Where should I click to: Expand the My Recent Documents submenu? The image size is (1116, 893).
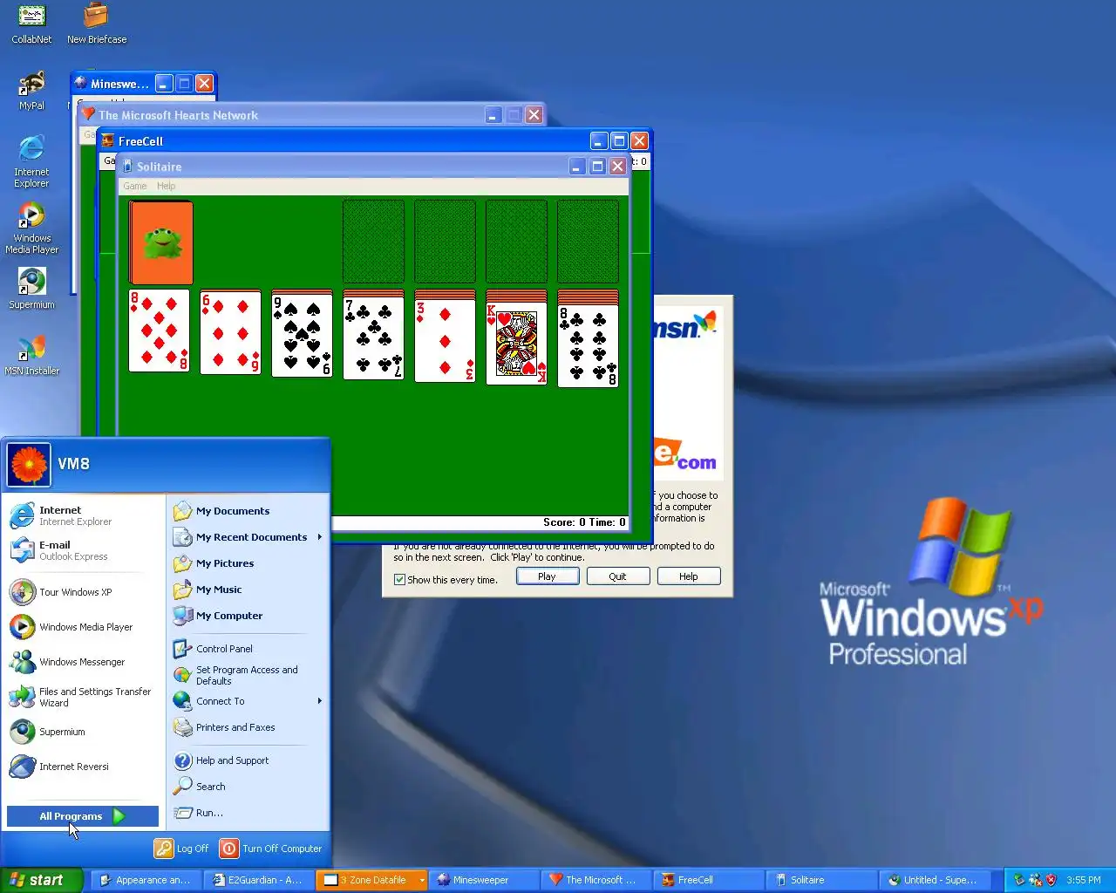[x=248, y=537]
